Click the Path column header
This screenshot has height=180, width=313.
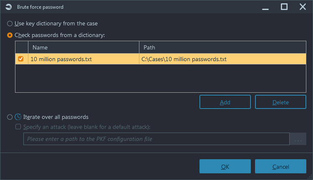tap(222, 47)
